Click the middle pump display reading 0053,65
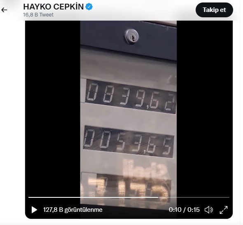Viewport: 243px width, 225px height. click(129, 142)
